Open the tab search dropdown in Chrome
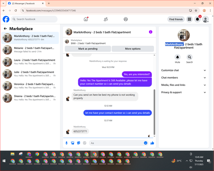214x171 pixels. tap(3, 3)
